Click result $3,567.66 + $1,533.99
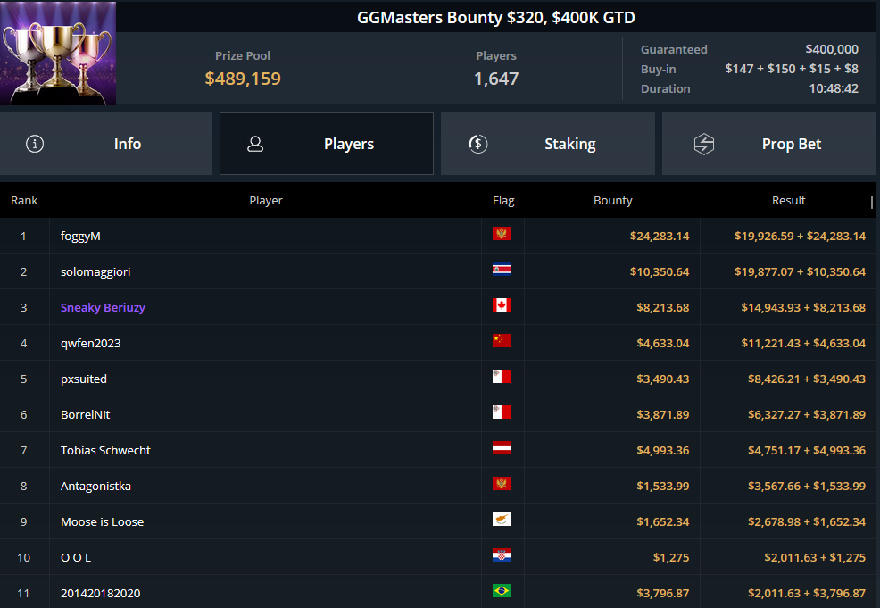The height and width of the screenshot is (608, 880). pos(807,487)
